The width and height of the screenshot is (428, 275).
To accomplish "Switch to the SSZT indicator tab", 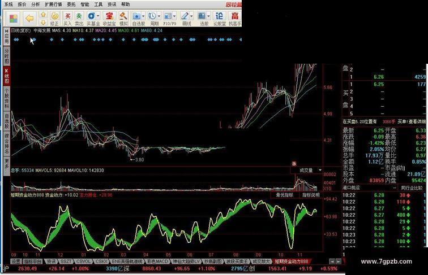I will [66, 261].
